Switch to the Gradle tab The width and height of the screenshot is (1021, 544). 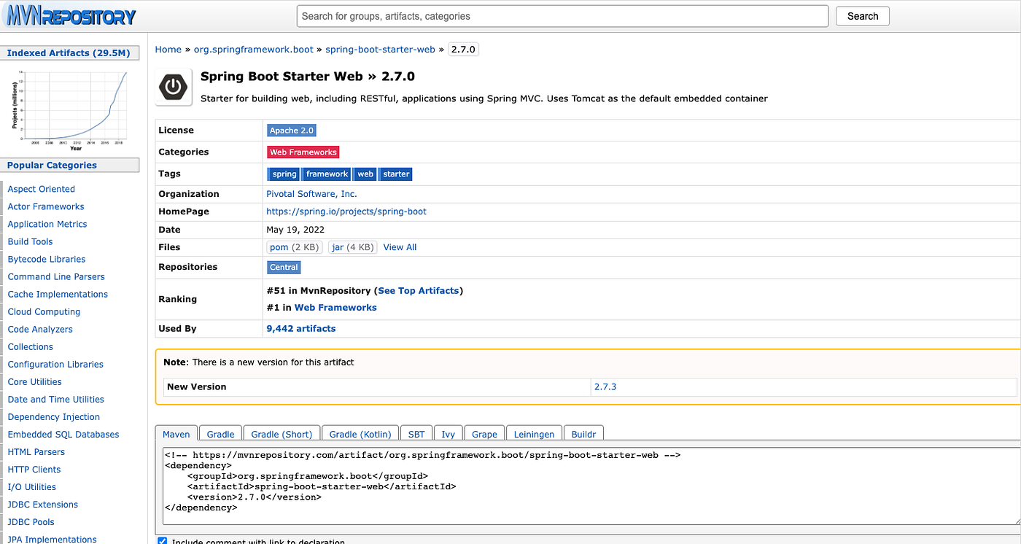click(220, 434)
